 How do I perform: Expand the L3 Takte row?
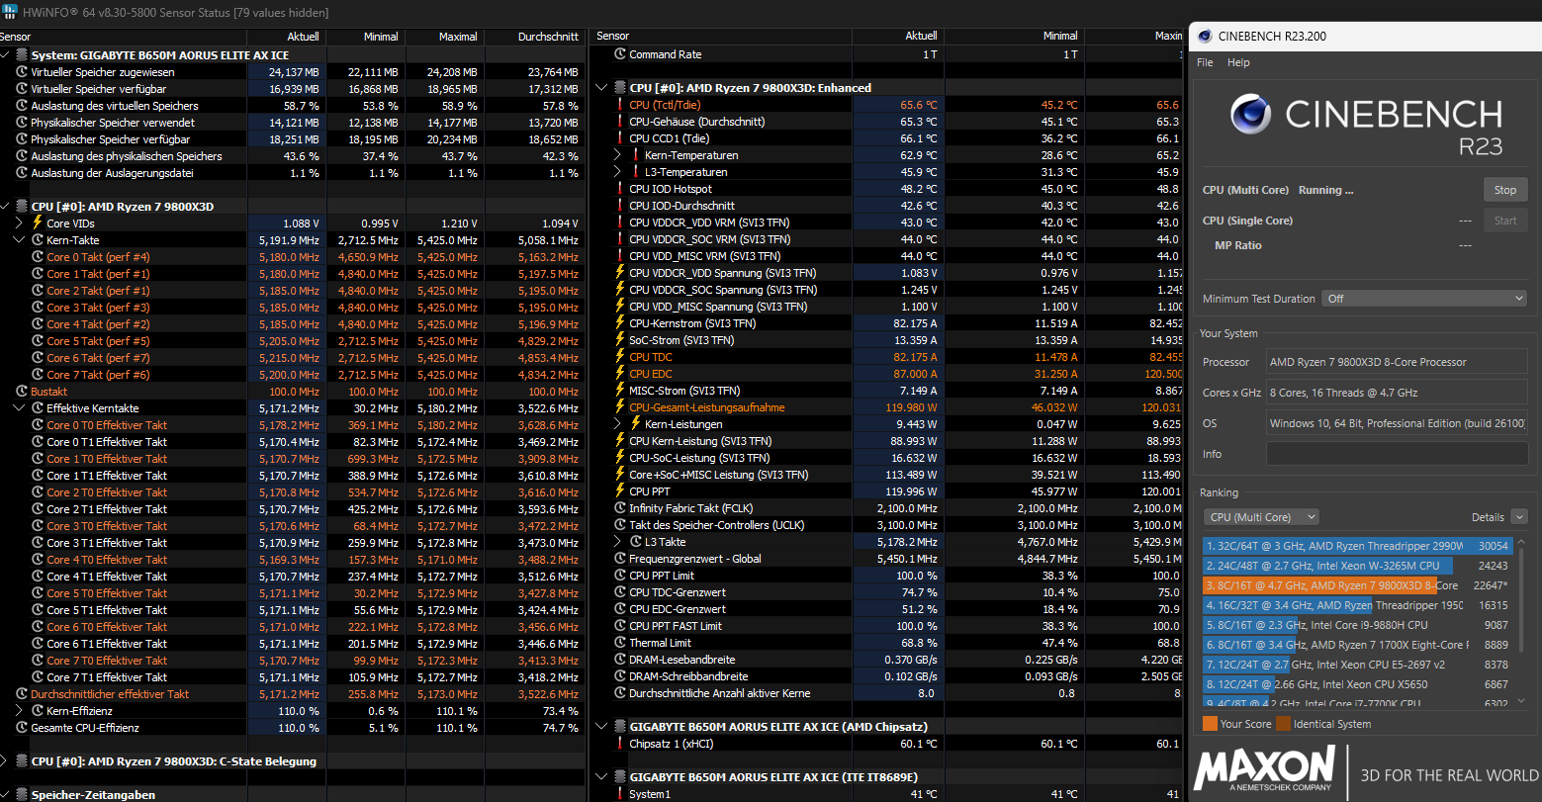617,542
